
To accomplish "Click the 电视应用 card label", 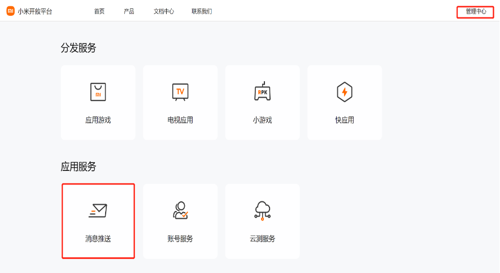I will (x=180, y=120).
